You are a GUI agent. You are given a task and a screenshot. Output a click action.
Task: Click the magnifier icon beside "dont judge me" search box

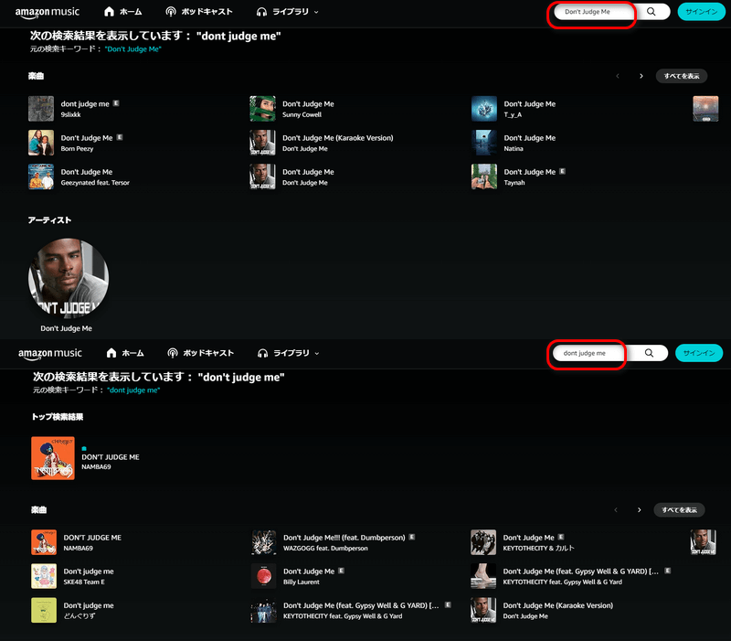(649, 353)
